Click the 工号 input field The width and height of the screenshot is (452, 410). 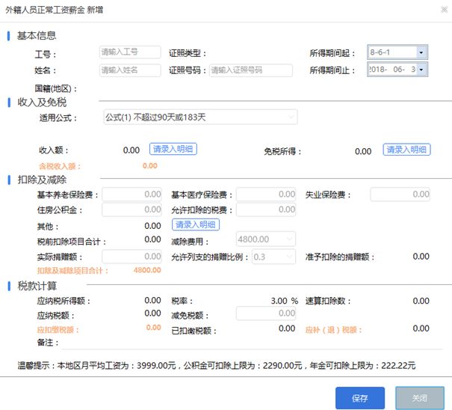click(x=130, y=52)
